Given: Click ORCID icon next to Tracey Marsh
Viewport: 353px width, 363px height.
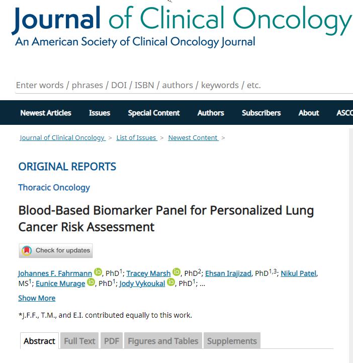Looking at the screenshot, I should 176,272.
